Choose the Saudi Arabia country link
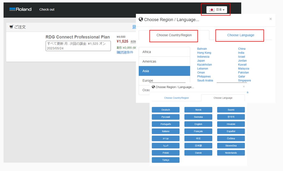 205,80
